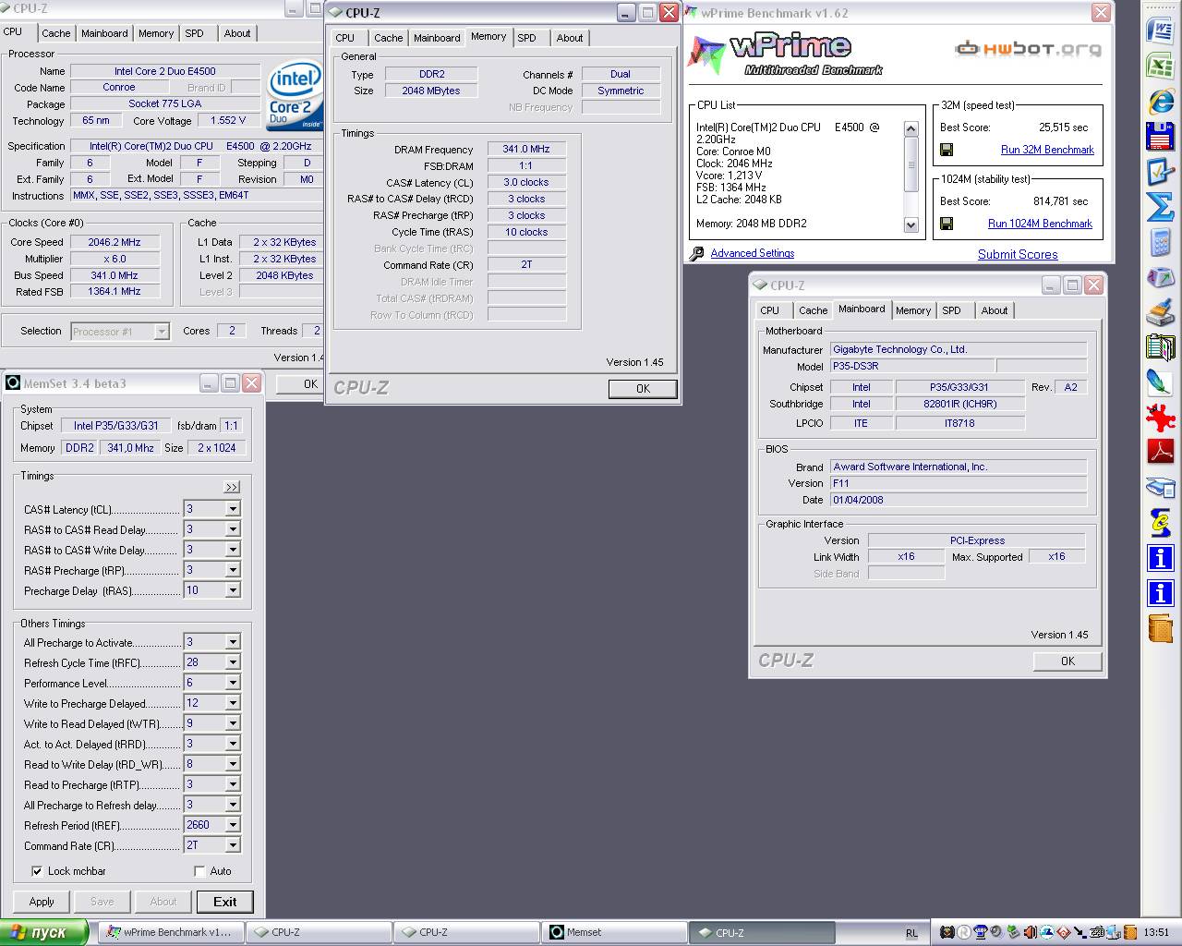
Task: Switch to SPD tab in CPU-Z Memory window
Action: pyautogui.click(x=526, y=38)
